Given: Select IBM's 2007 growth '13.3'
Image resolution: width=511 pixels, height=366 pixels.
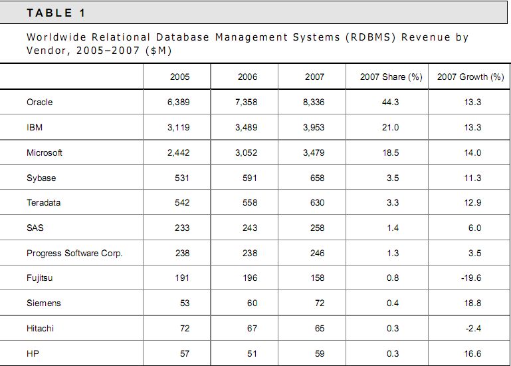Looking at the screenshot, I should tap(472, 127).
